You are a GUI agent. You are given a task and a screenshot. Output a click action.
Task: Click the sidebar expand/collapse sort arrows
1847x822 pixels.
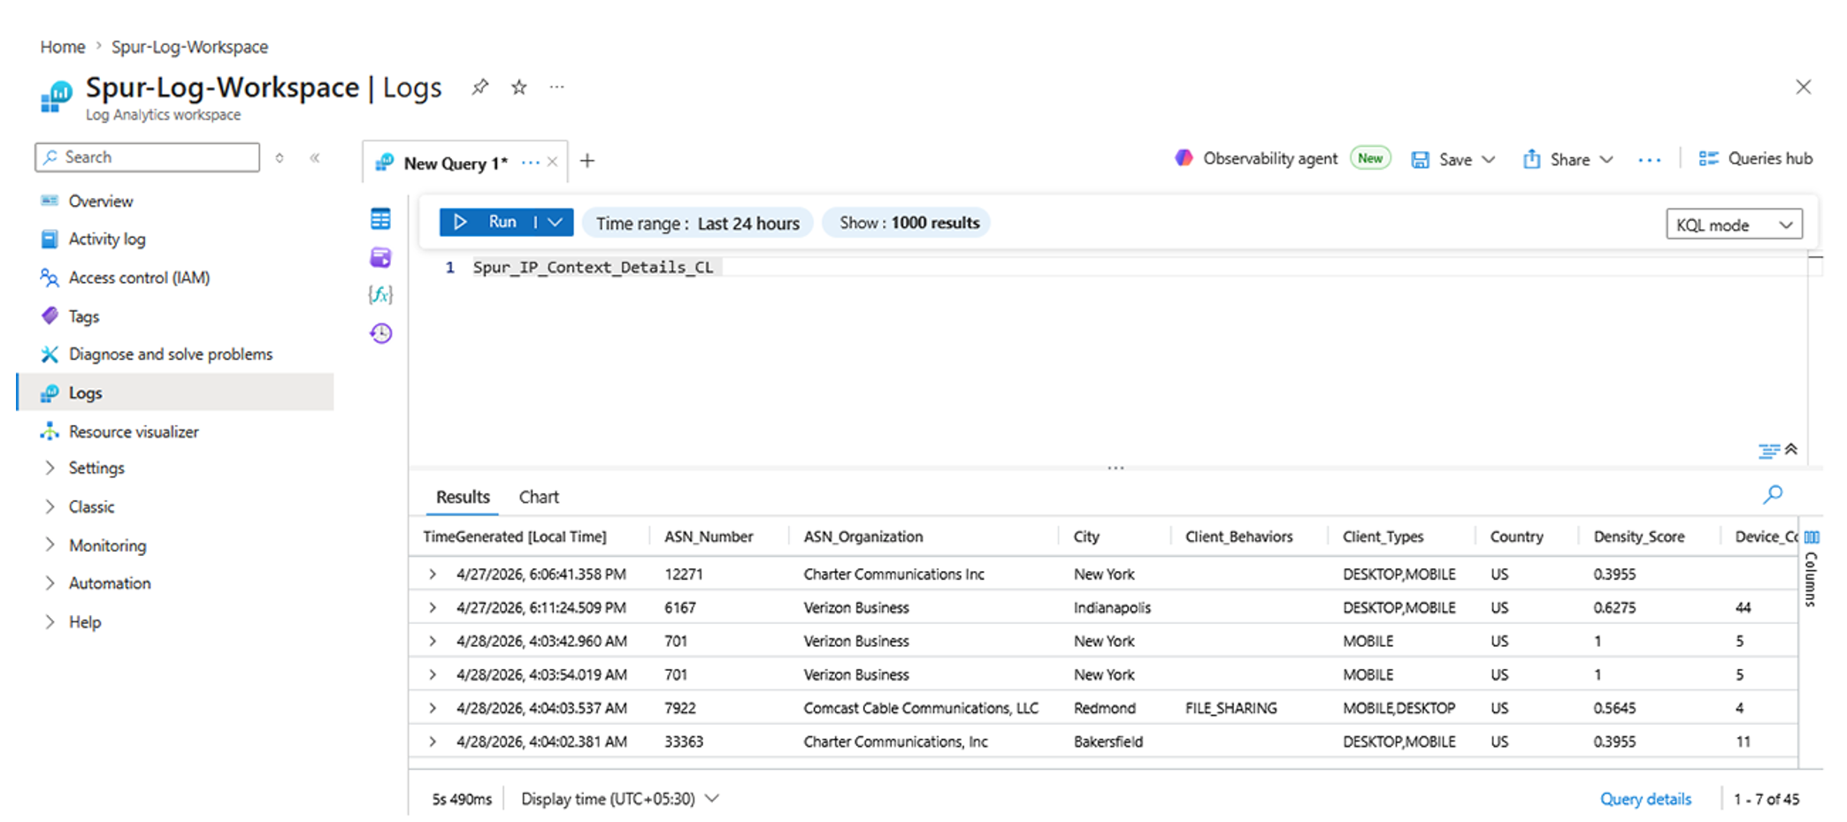point(280,157)
